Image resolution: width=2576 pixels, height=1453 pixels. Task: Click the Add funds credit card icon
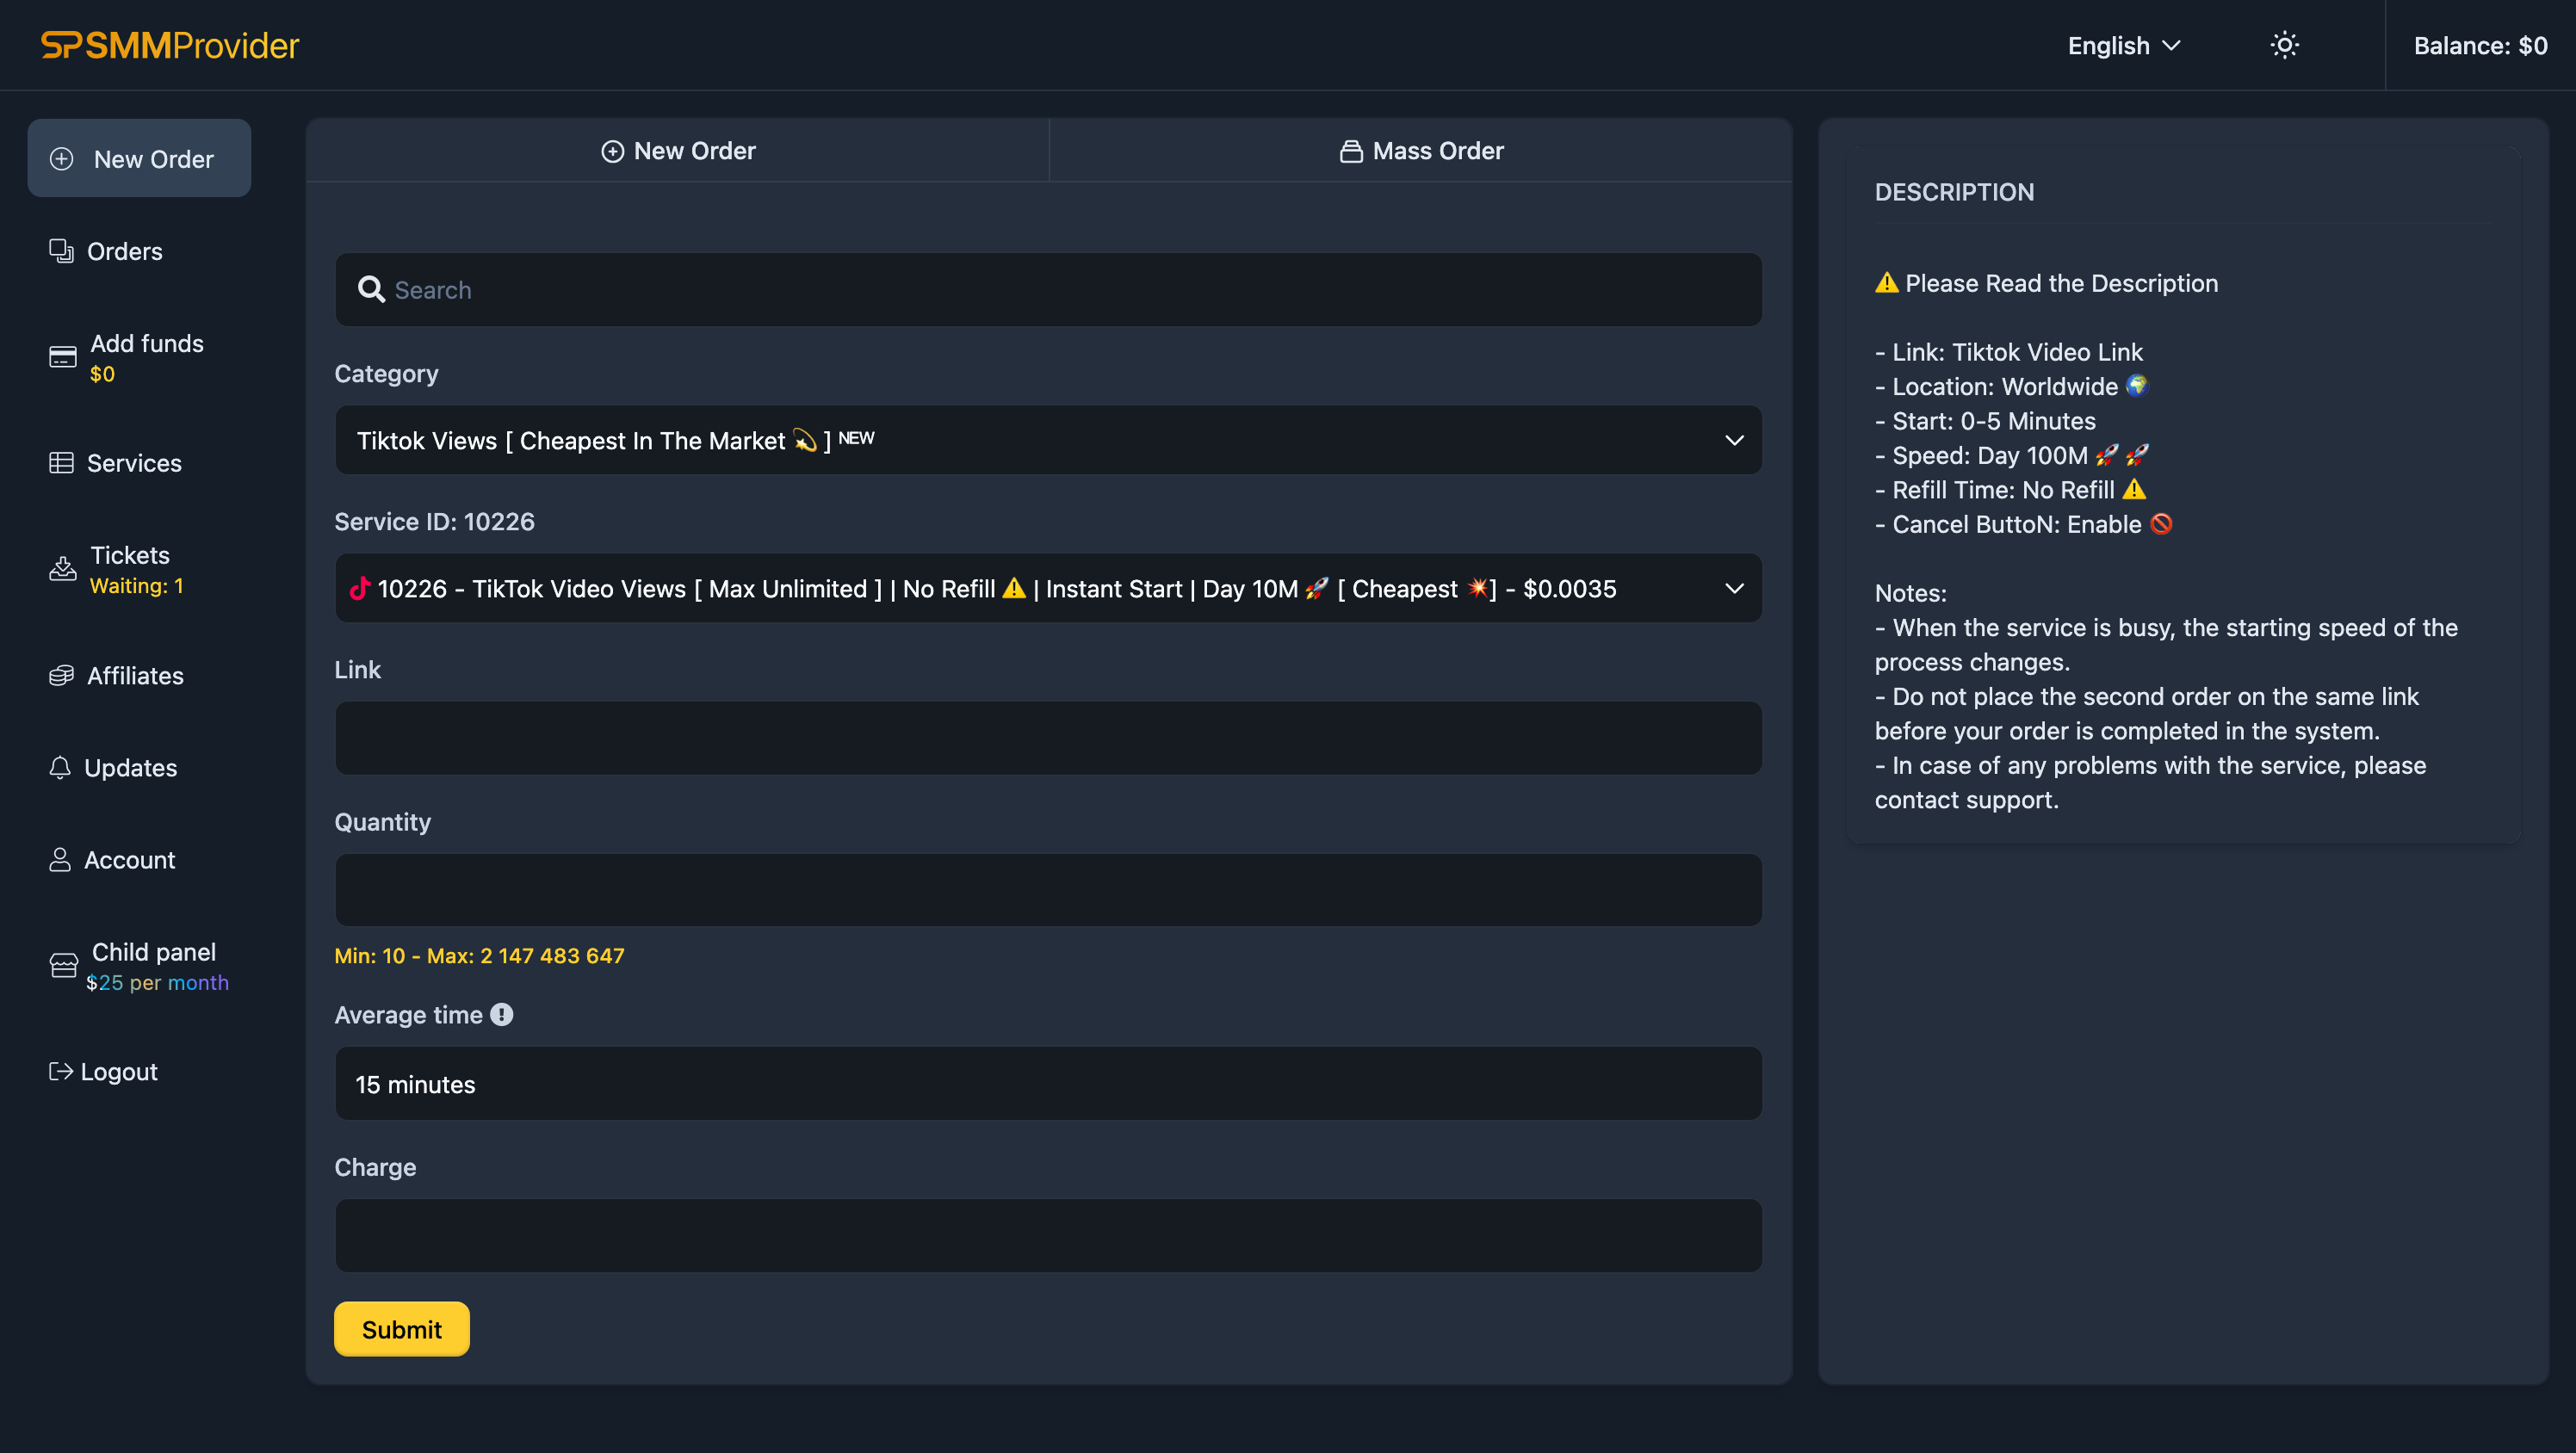pos(62,357)
